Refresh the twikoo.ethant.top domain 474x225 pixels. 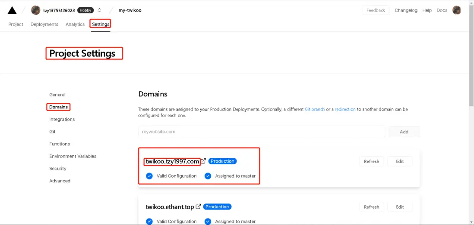pyautogui.click(x=372, y=207)
